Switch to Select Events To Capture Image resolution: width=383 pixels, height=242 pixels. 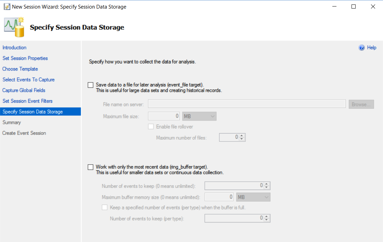(x=28, y=79)
